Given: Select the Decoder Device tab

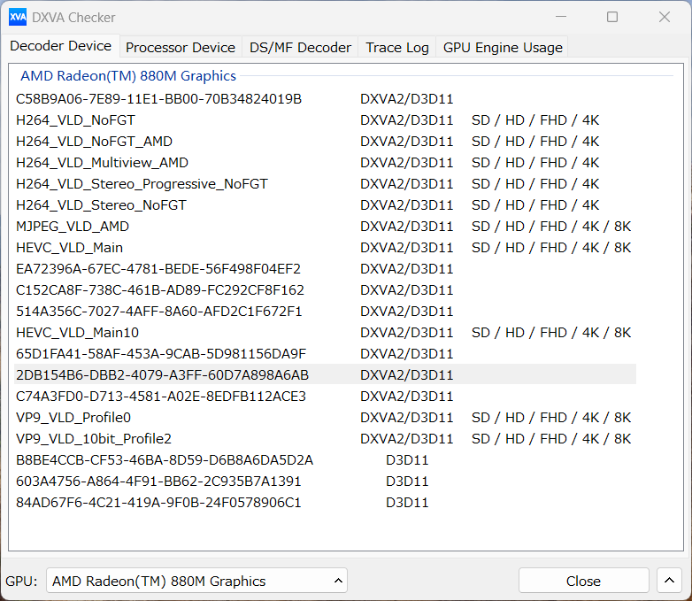Looking at the screenshot, I should [60, 46].
